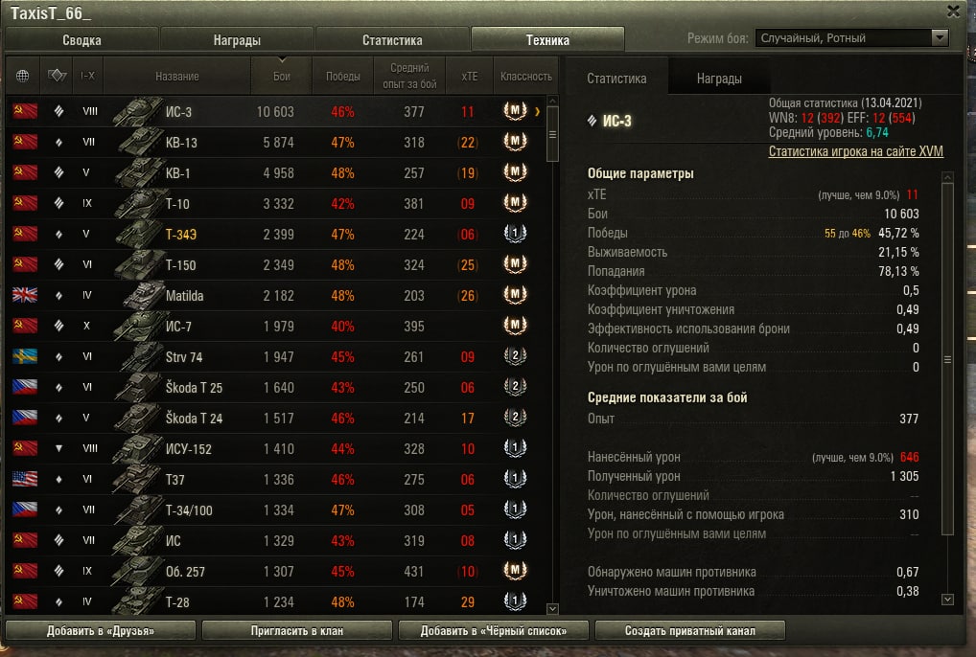Open the Награды tab in right panel
This screenshot has width=976, height=657.
click(719, 79)
